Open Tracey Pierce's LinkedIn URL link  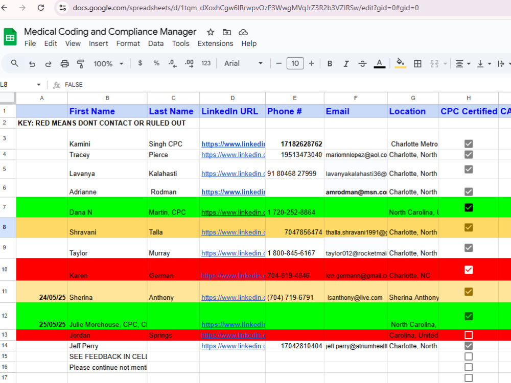coord(233,155)
